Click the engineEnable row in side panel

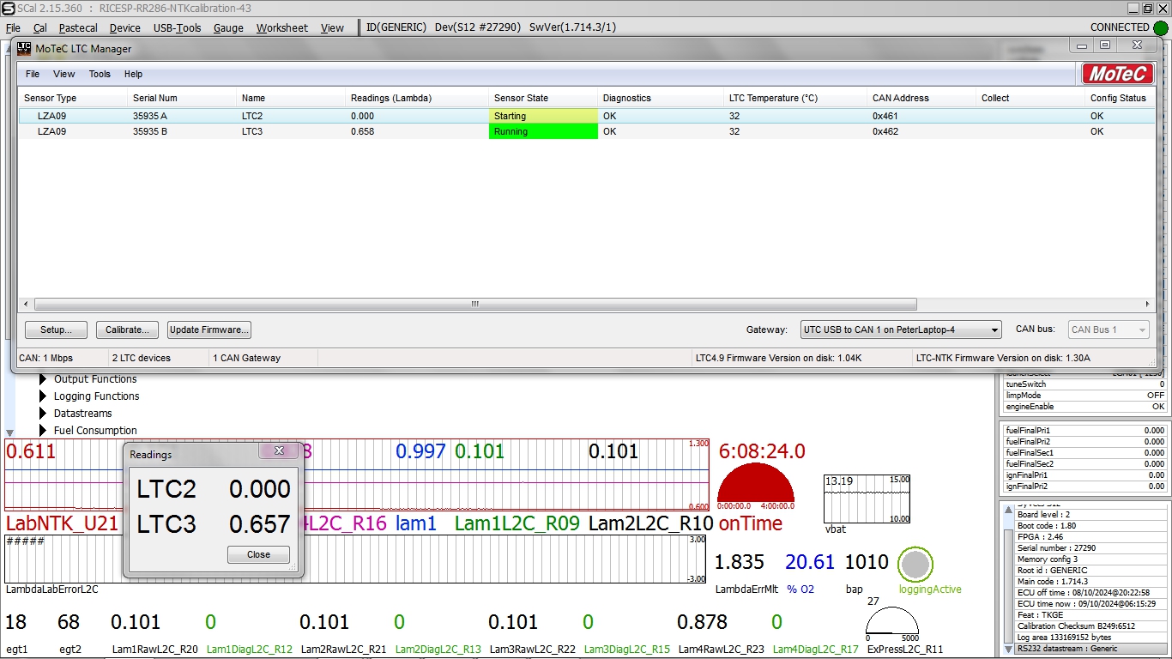coord(1084,407)
